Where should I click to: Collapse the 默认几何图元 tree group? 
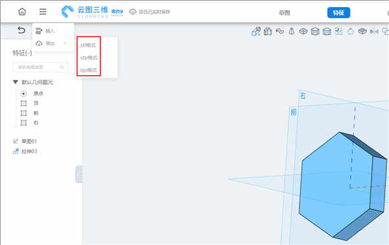tap(16, 82)
